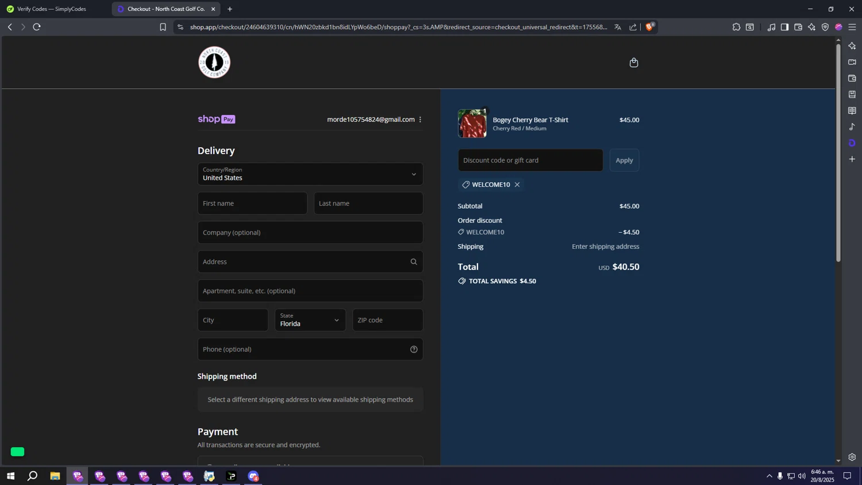This screenshot has height=485, width=862.
Task: Click into the Address field
Action: 310,262
